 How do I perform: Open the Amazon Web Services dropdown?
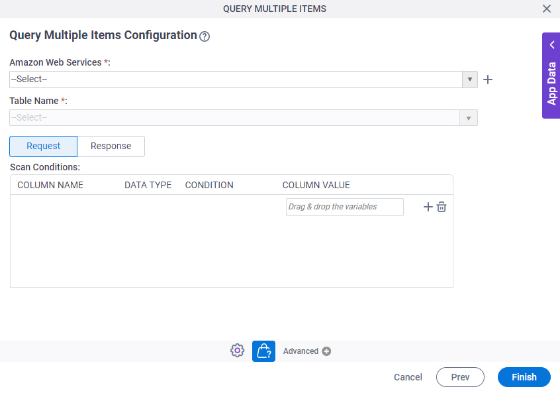click(x=469, y=79)
